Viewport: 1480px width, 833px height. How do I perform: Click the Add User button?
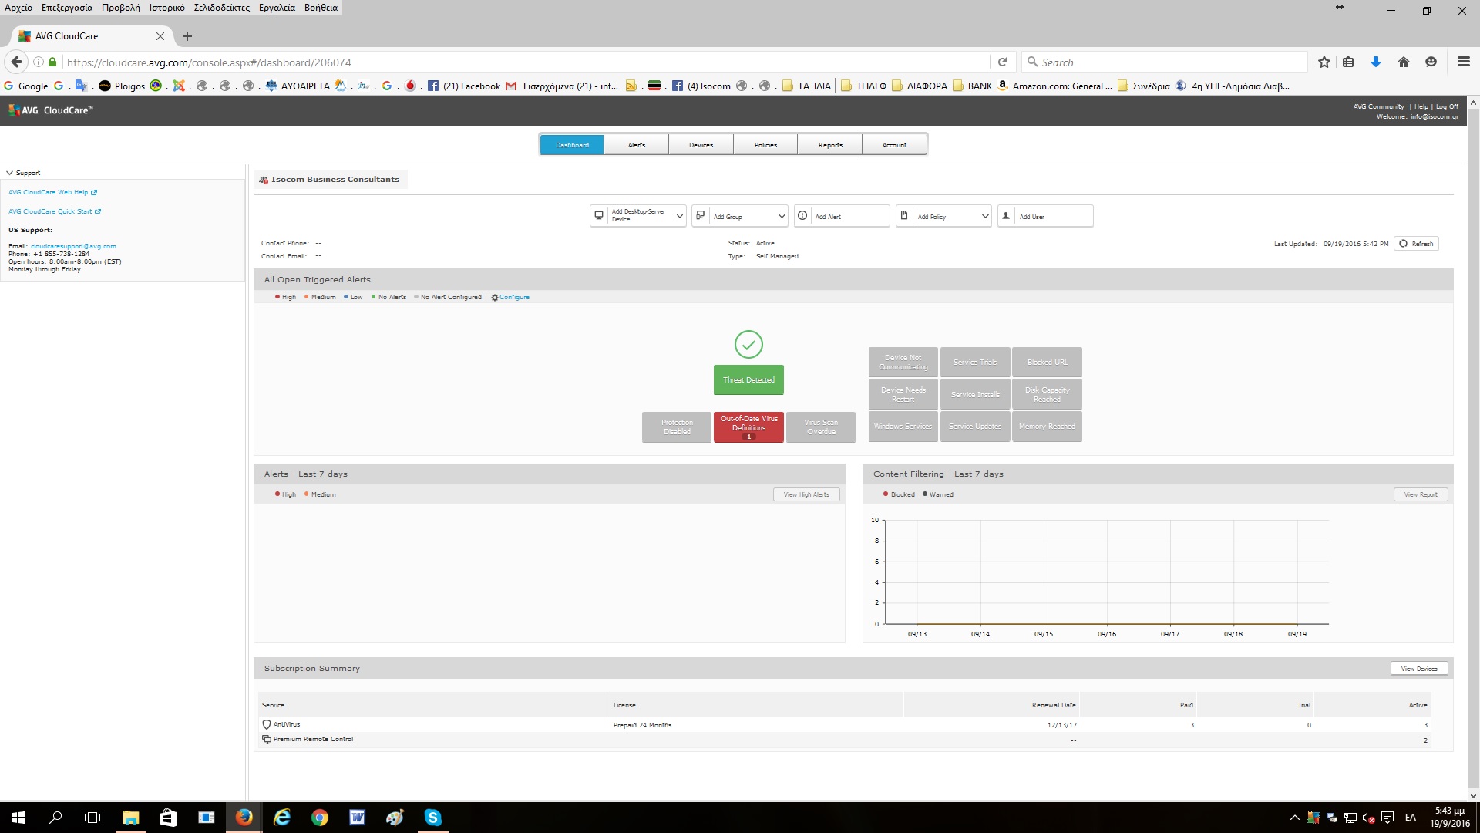[1045, 216]
